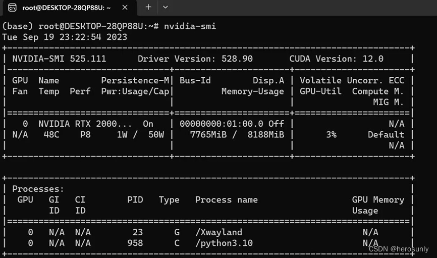Expand the terminal profiles dropdown chevron
The image size is (437, 258).
point(165,7)
